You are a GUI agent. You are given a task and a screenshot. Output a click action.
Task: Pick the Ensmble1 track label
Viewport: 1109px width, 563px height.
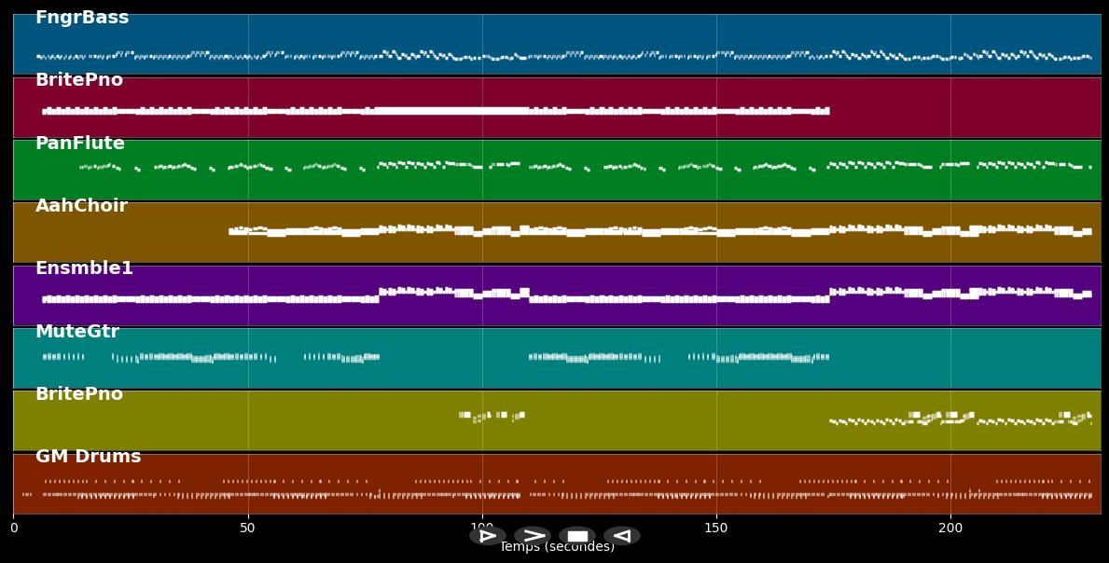tap(84, 268)
